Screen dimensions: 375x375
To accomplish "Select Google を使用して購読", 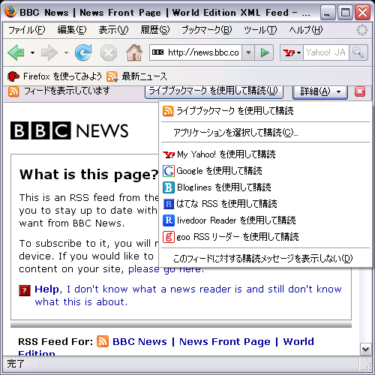I will 265,171.
